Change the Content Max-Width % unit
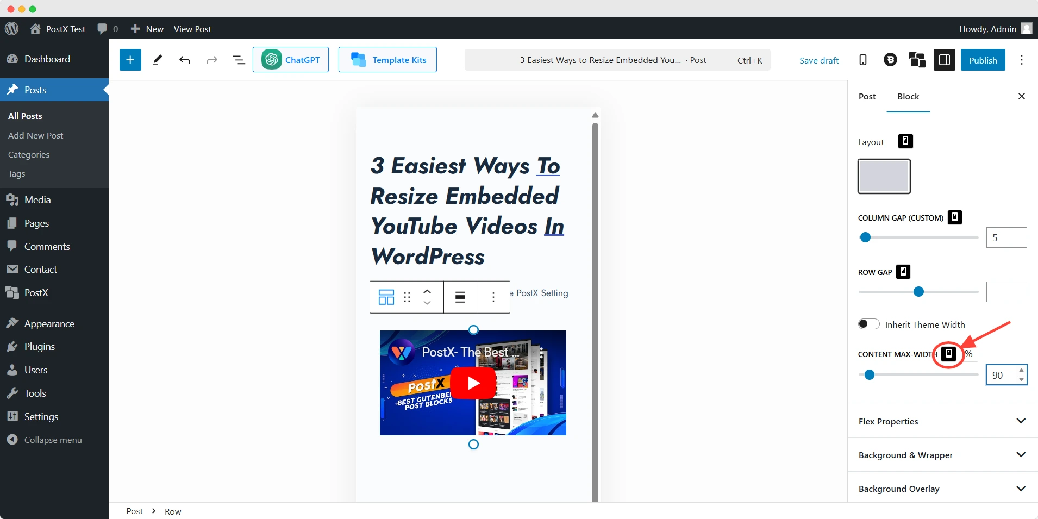The height and width of the screenshot is (519, 1038). (969, 354)
